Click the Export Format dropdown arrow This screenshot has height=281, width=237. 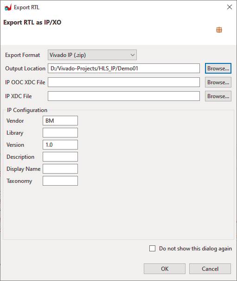point(133,55)
